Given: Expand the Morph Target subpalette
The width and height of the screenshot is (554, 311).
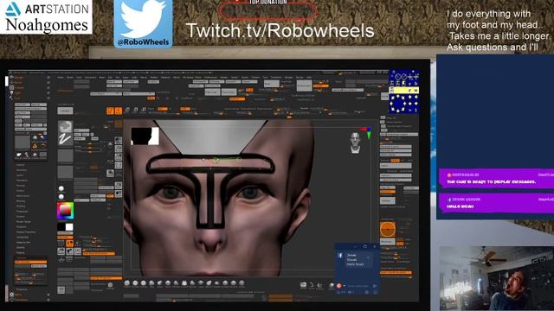Looking at the screenshot, I should point(23,221).
